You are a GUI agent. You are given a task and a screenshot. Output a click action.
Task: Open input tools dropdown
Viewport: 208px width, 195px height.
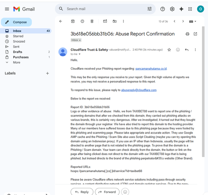click(x=193, y=21)
